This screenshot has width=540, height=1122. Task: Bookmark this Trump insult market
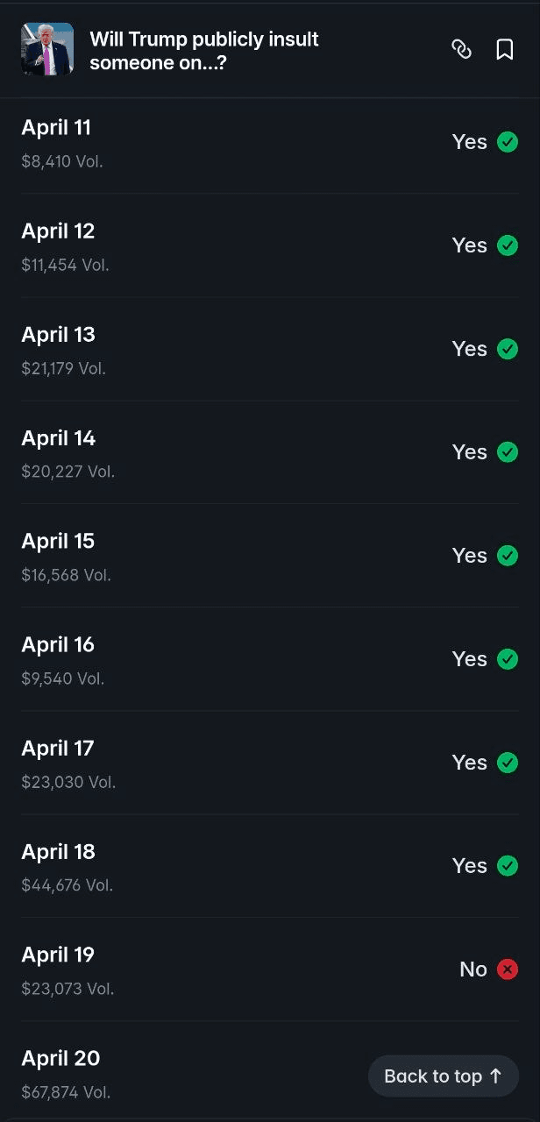pyautogui.click(x=505, y=49)
